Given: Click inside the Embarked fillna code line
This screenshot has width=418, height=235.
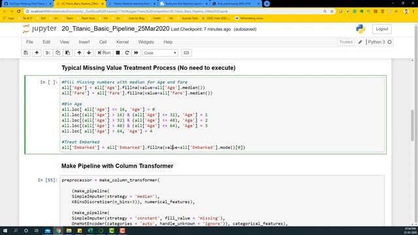Looking at the screenshot, I should tap(153, 148).
